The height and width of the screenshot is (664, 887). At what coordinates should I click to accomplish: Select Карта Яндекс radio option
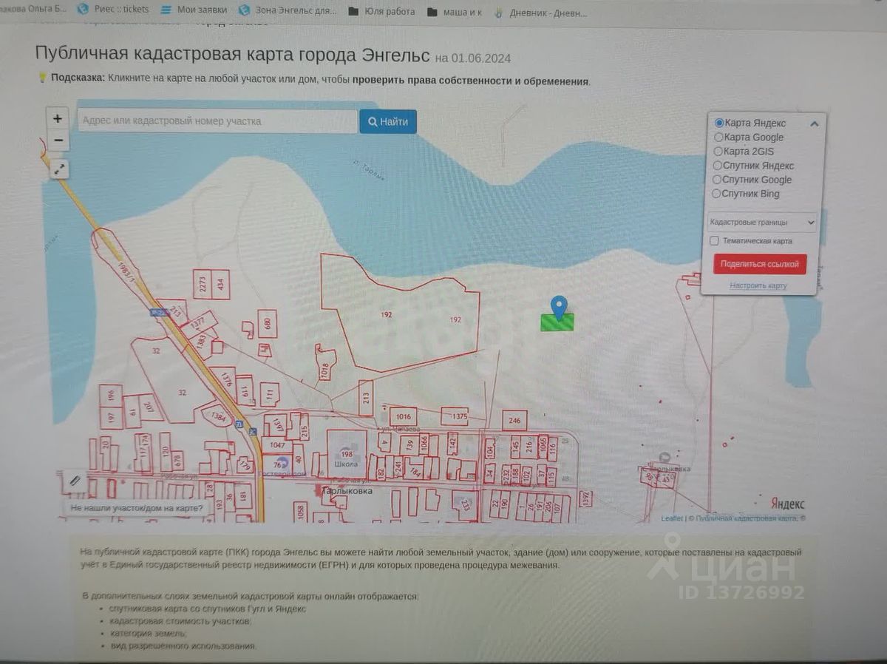(x=718, y=123)
